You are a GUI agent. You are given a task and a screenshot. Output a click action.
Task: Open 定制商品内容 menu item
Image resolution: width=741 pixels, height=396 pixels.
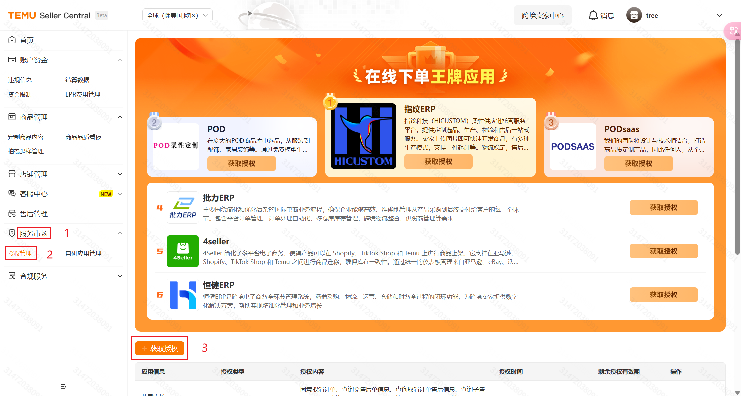pyautogui.click(x=26, y=137)
